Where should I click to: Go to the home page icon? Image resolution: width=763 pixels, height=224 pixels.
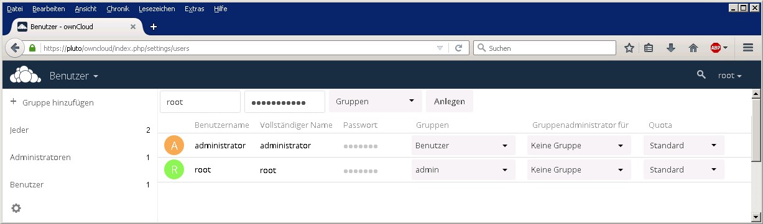pos(693,48)
